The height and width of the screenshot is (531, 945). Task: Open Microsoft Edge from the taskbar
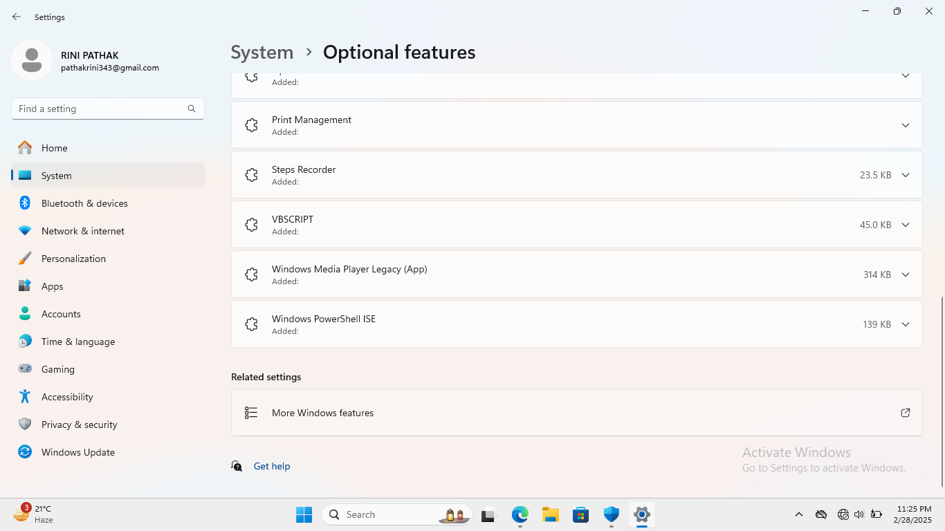point(520,514)
